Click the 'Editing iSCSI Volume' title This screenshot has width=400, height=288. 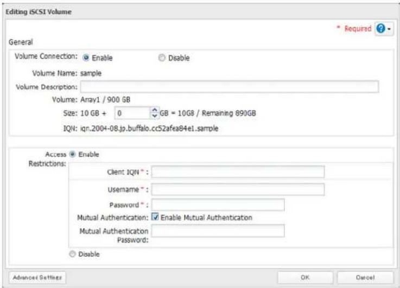click(39, 12)
